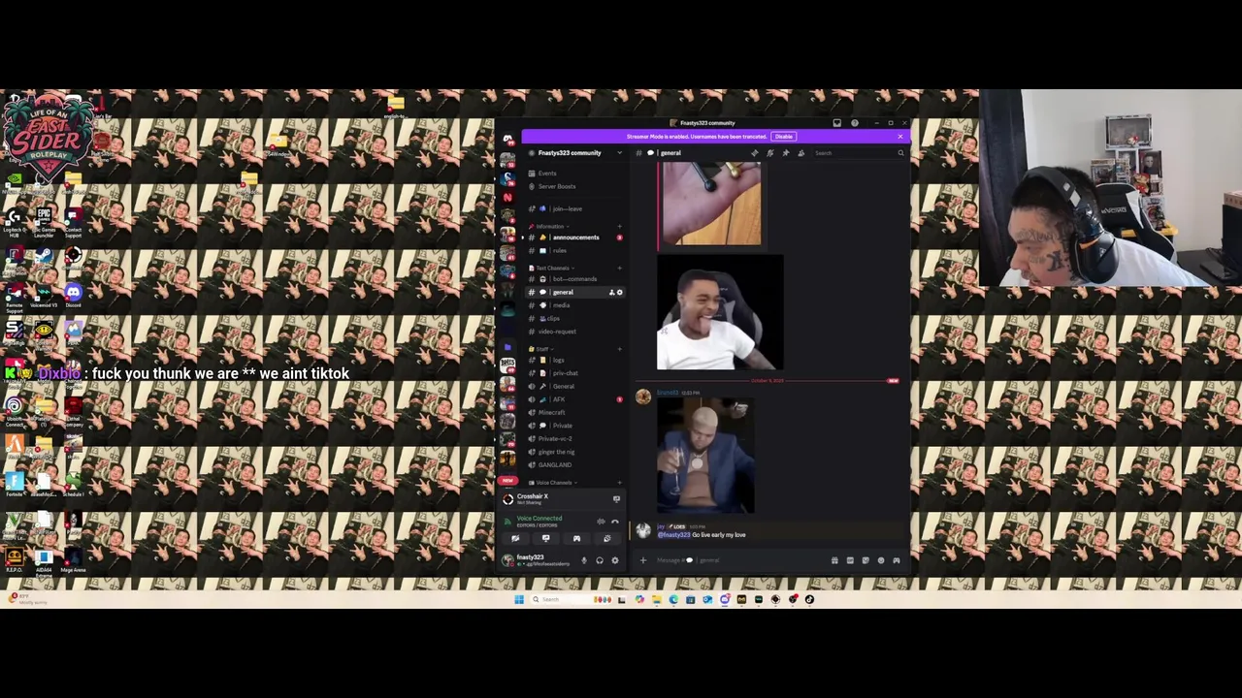This screenshot has width=1242, height=698.
Task: Toggle camera in voice panel
Action: click(515, 538)
